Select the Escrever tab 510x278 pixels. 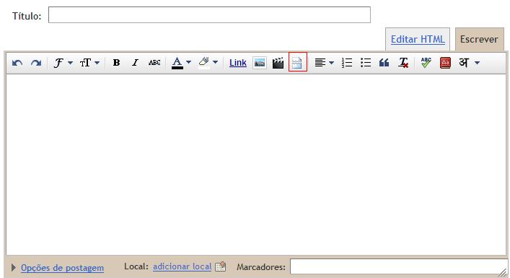[480, 40]
